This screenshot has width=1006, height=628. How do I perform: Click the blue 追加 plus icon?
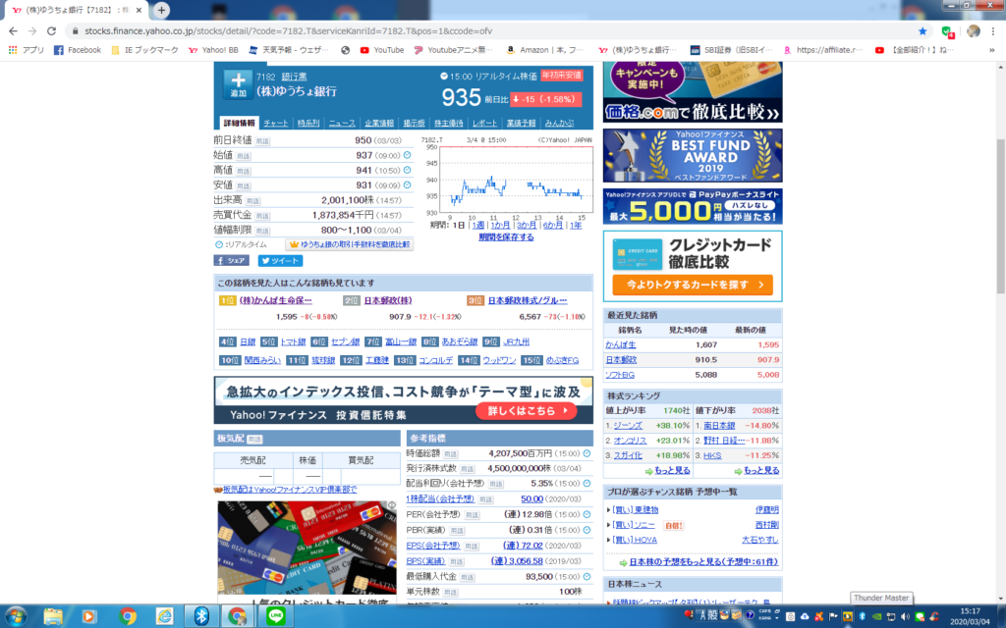point(237,84)
